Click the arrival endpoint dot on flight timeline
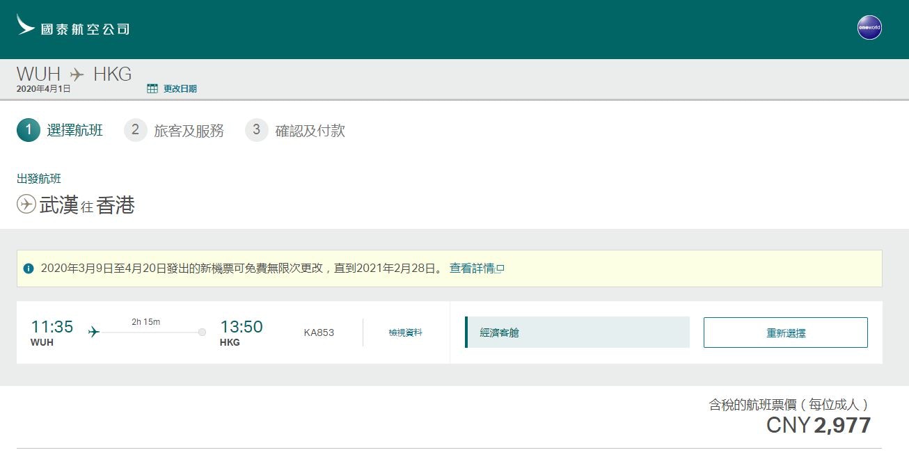 (x=202, y=332)
